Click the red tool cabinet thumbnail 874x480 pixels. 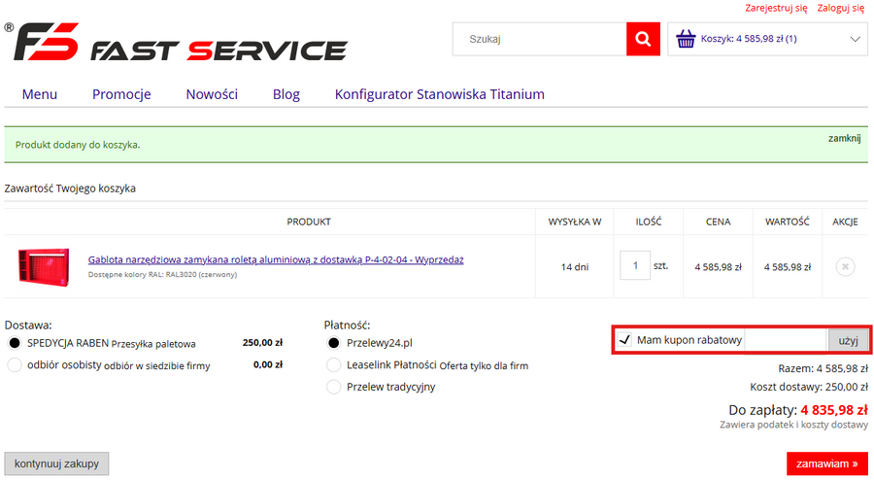(44, 266)
